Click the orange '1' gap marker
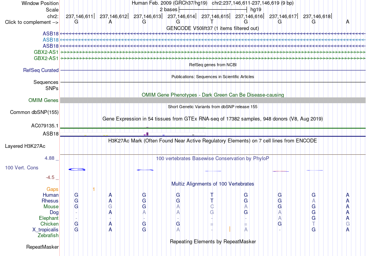Viewport: 366px width, 256px height. (x=94, y=189)
